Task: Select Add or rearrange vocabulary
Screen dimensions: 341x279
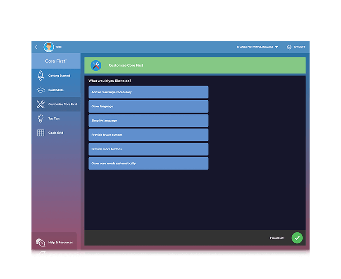Action: click(148, 92)
